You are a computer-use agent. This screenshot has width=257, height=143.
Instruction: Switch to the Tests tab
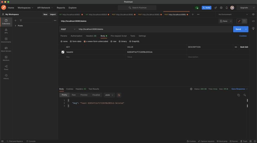pos(133,36)
